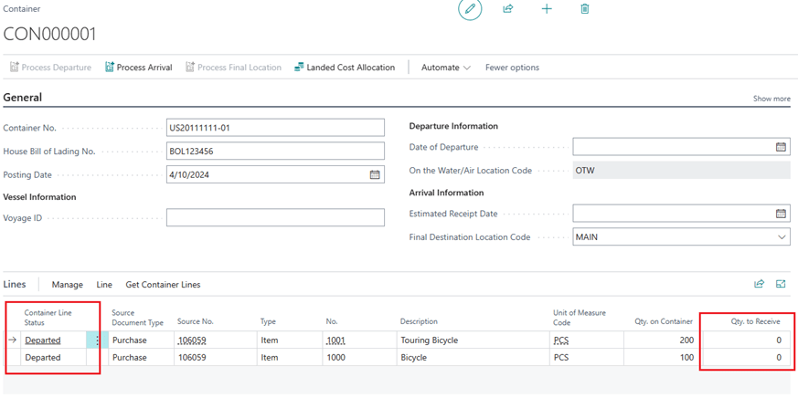Screen dimensions: 798x398
Task: Open the Date of Departure calendar picker
Action: [x=781, y=147]
